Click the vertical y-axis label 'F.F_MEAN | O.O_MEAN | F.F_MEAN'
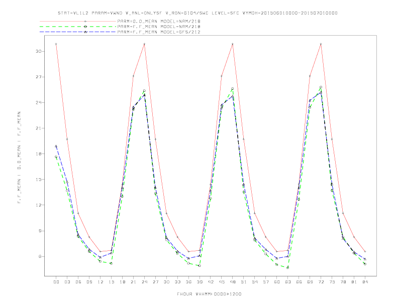398x307 pixels. click(x=19, y=158)
